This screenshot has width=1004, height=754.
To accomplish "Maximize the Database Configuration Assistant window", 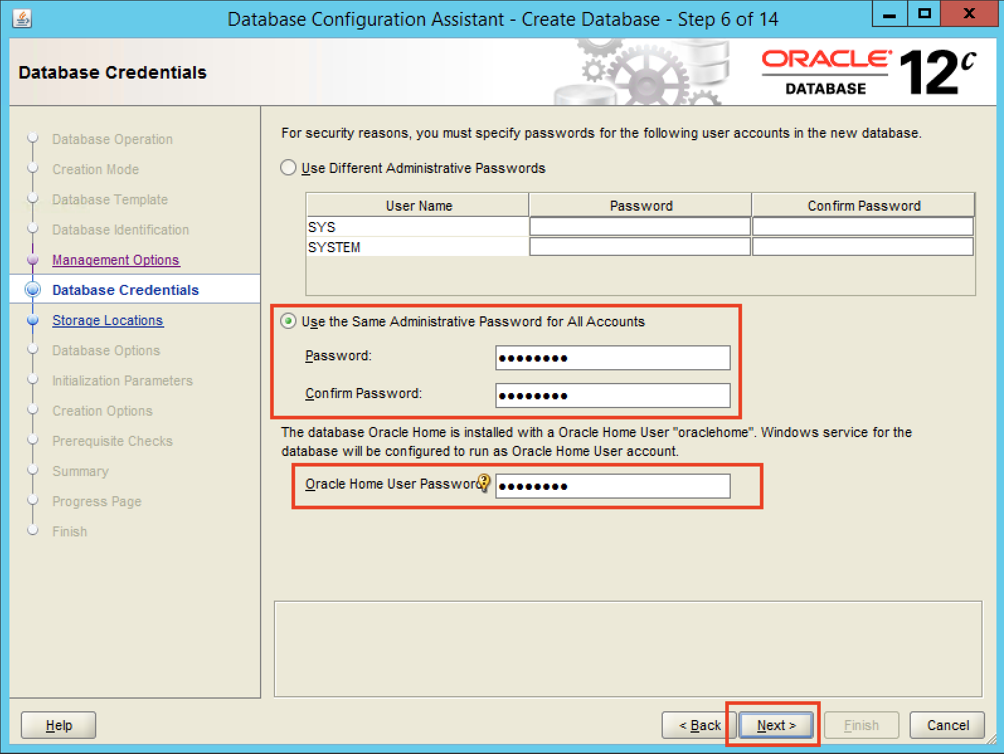I will click(x=924, y=14).
